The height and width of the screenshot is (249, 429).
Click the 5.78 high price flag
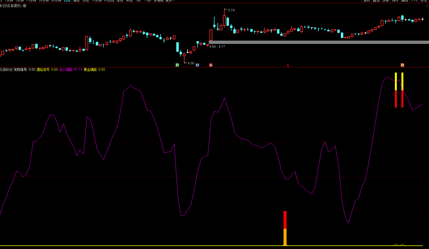pyautogui.click(x=231, y=10)
